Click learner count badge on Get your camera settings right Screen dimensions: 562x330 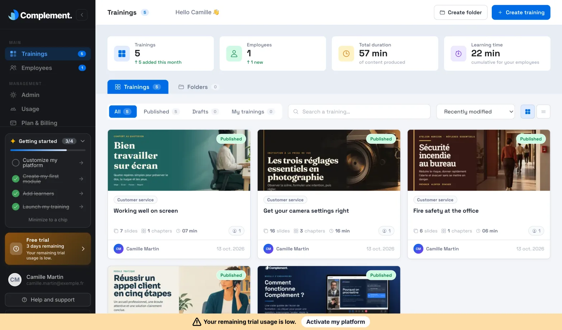pos(386,231)
